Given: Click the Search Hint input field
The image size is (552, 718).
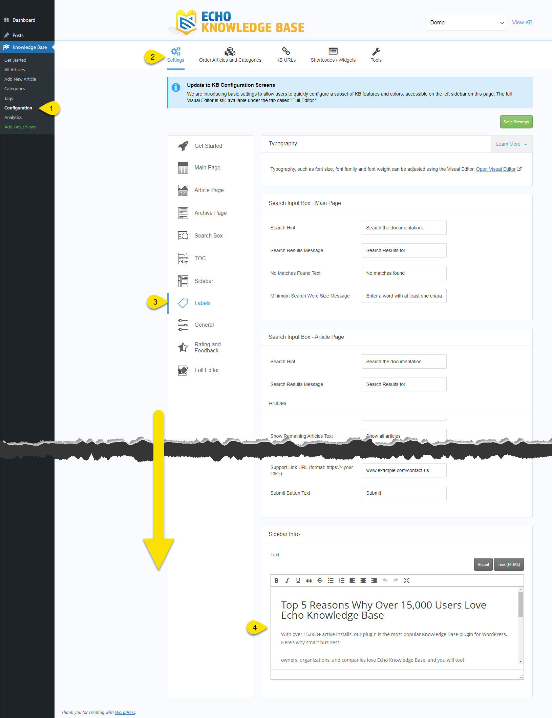Looking at the screenshot, I should coord(404,228).
